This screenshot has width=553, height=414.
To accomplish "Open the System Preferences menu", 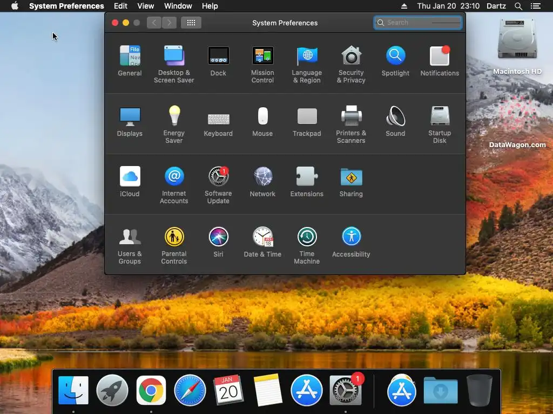I will (66, 6).
